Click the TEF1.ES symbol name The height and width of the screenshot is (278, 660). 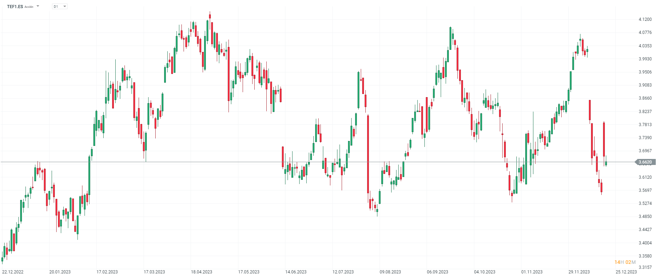15,7
